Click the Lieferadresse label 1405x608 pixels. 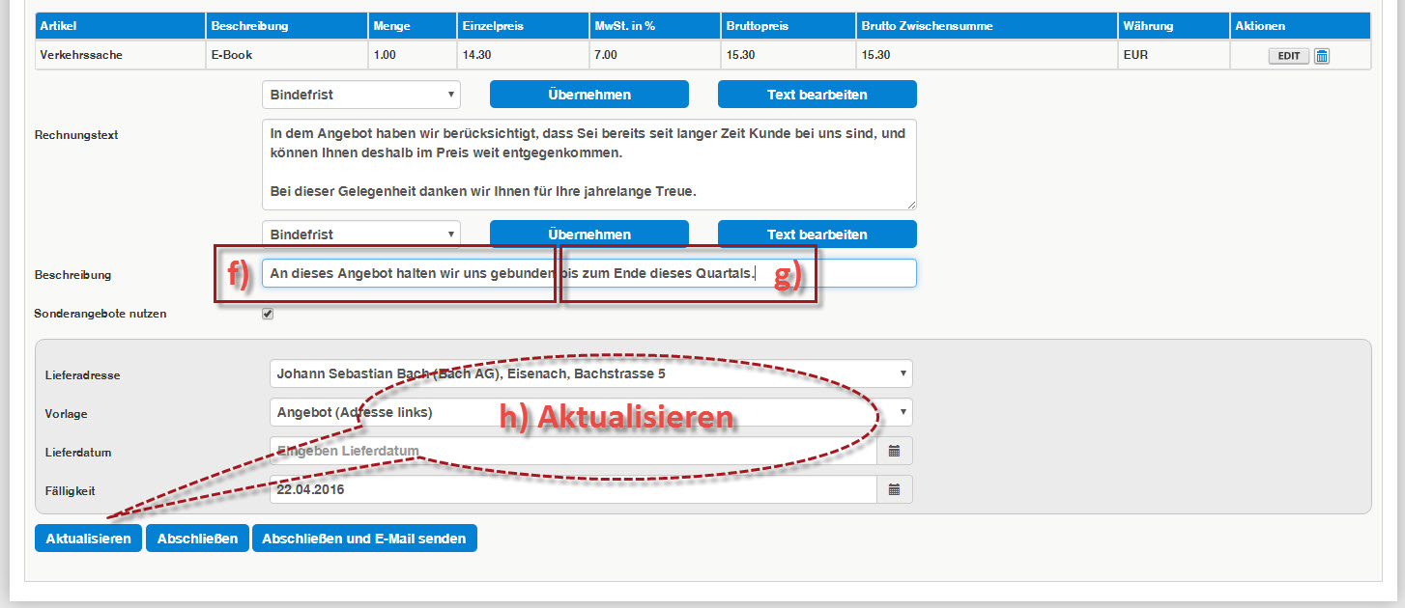point(82,375)
